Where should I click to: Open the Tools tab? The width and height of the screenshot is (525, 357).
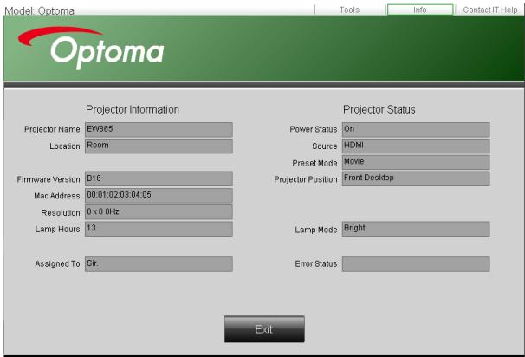pos(349,10)
